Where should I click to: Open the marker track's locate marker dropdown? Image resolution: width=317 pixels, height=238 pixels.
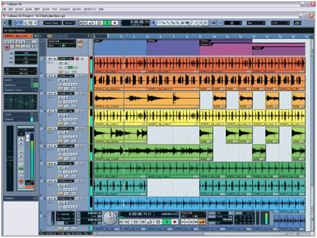coord(61,41)
